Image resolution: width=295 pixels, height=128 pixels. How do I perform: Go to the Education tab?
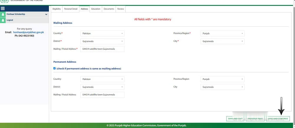click(x=96, y=9)
